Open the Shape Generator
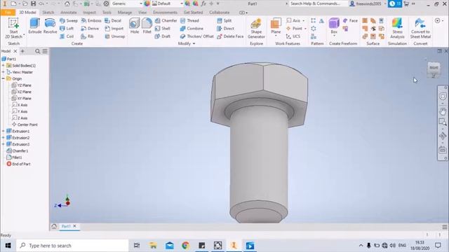Image resolution: width=449 pixels, height=252 pixels. point(256,28)
